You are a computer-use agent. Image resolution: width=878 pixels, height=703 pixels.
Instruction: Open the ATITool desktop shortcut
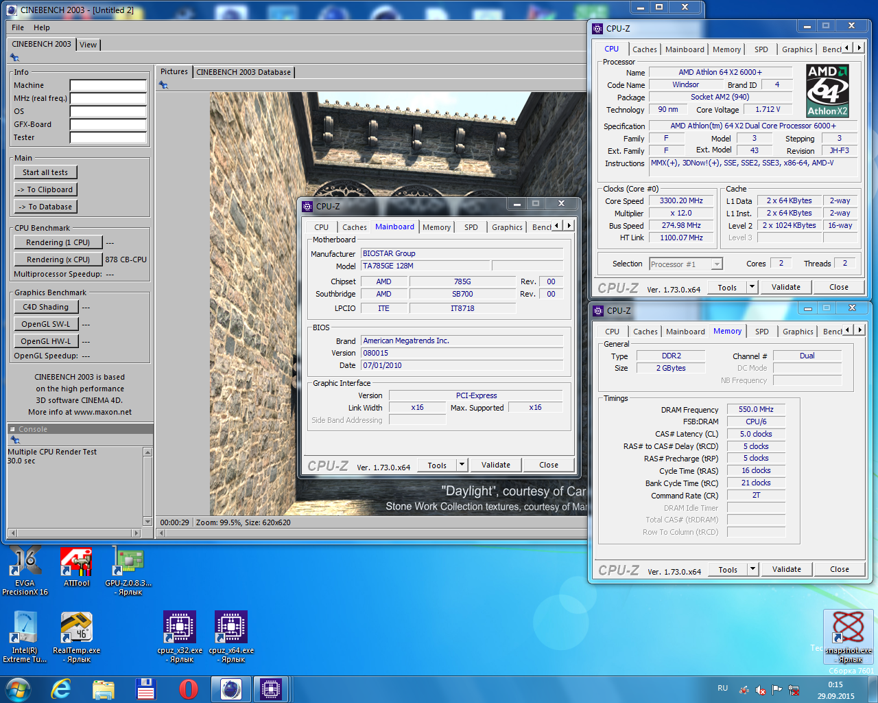(x=76, y=567)
